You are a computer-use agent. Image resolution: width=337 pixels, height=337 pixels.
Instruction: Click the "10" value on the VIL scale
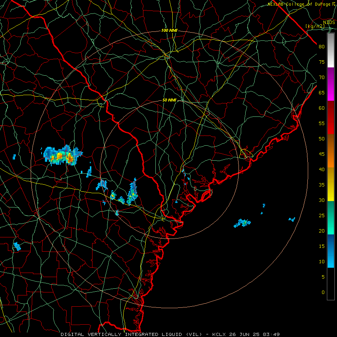(322, 262)
